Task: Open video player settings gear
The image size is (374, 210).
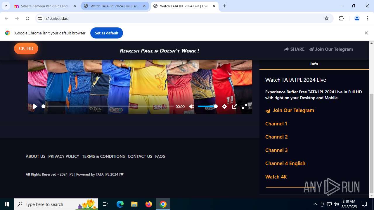Action: tap(224, 106)
